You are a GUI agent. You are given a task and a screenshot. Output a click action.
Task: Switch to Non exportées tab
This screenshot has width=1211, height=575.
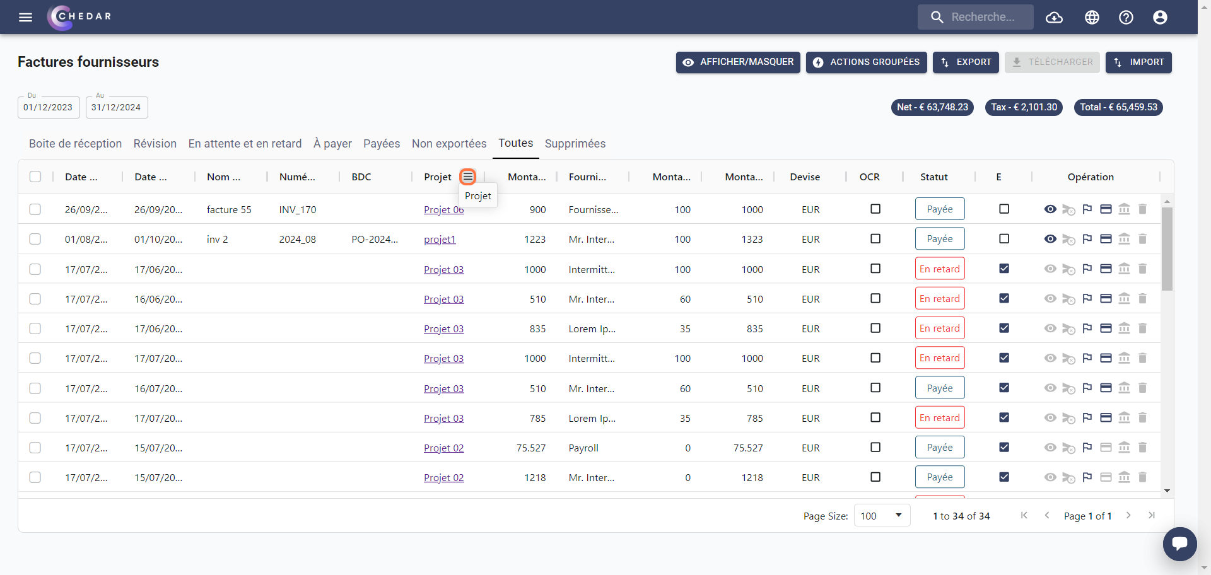[x=449, y=144]
